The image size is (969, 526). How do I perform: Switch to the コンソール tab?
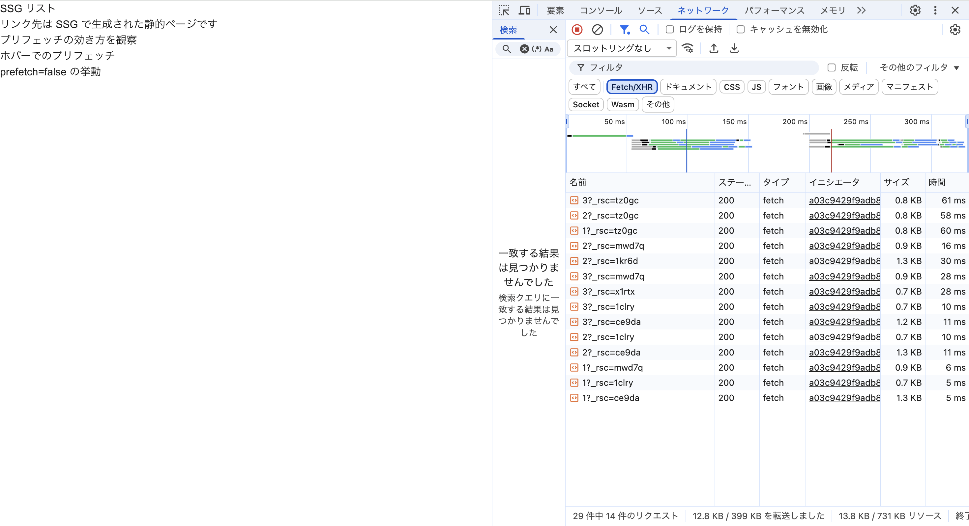click(601, 10)
